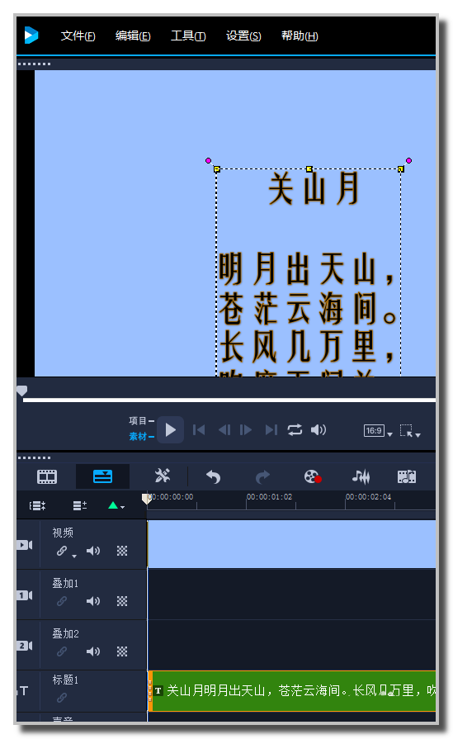Image resolution: width=453 pixels, height=739 pixels.
Task: Open the sound mixer
Action: click(x=361, y=477)
